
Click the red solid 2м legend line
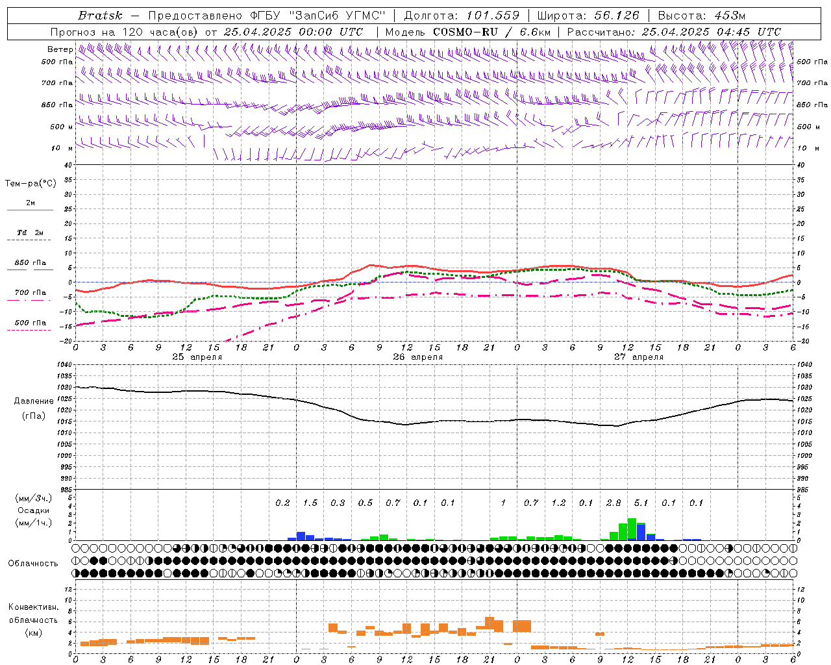point(30,210)
